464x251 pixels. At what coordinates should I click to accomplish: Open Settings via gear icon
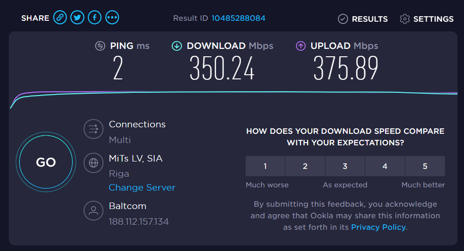(404, 19)
